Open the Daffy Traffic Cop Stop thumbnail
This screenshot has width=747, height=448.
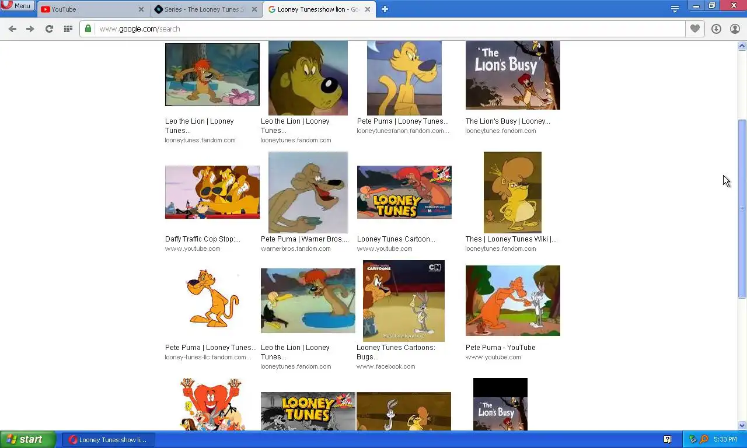point(212,192)
